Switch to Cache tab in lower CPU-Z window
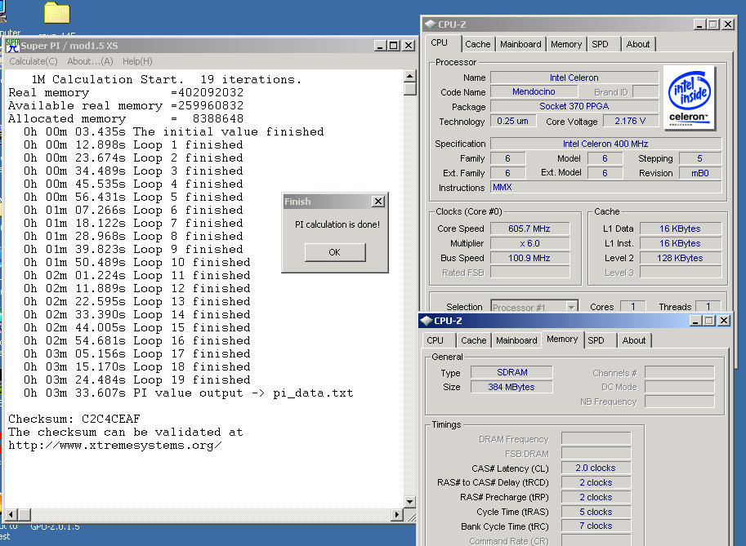 coord(473,340)
